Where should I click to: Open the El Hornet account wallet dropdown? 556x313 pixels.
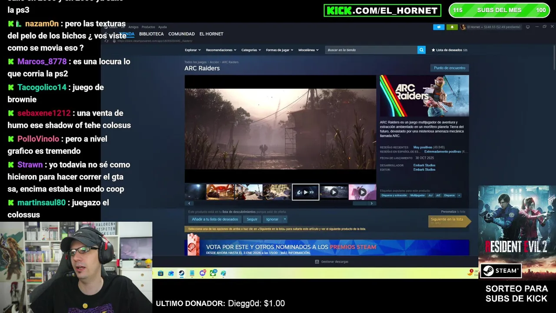(x=493, y=27)
